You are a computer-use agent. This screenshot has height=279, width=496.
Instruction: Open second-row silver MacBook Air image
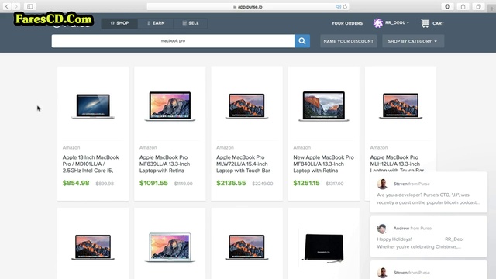tap(170, 247)
